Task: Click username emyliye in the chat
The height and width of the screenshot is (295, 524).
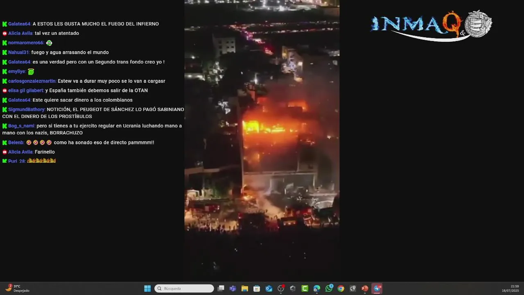Action: click(x=17, y=71)
